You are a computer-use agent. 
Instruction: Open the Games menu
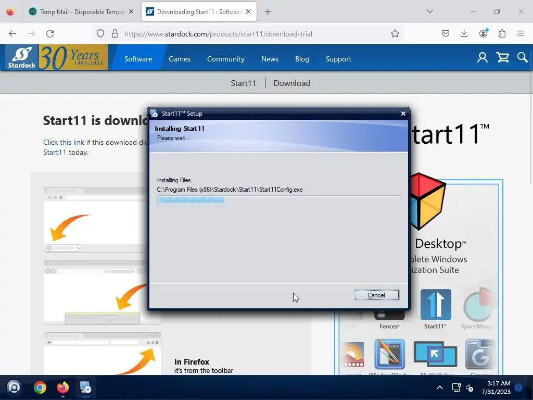click(x=180, y=59)
